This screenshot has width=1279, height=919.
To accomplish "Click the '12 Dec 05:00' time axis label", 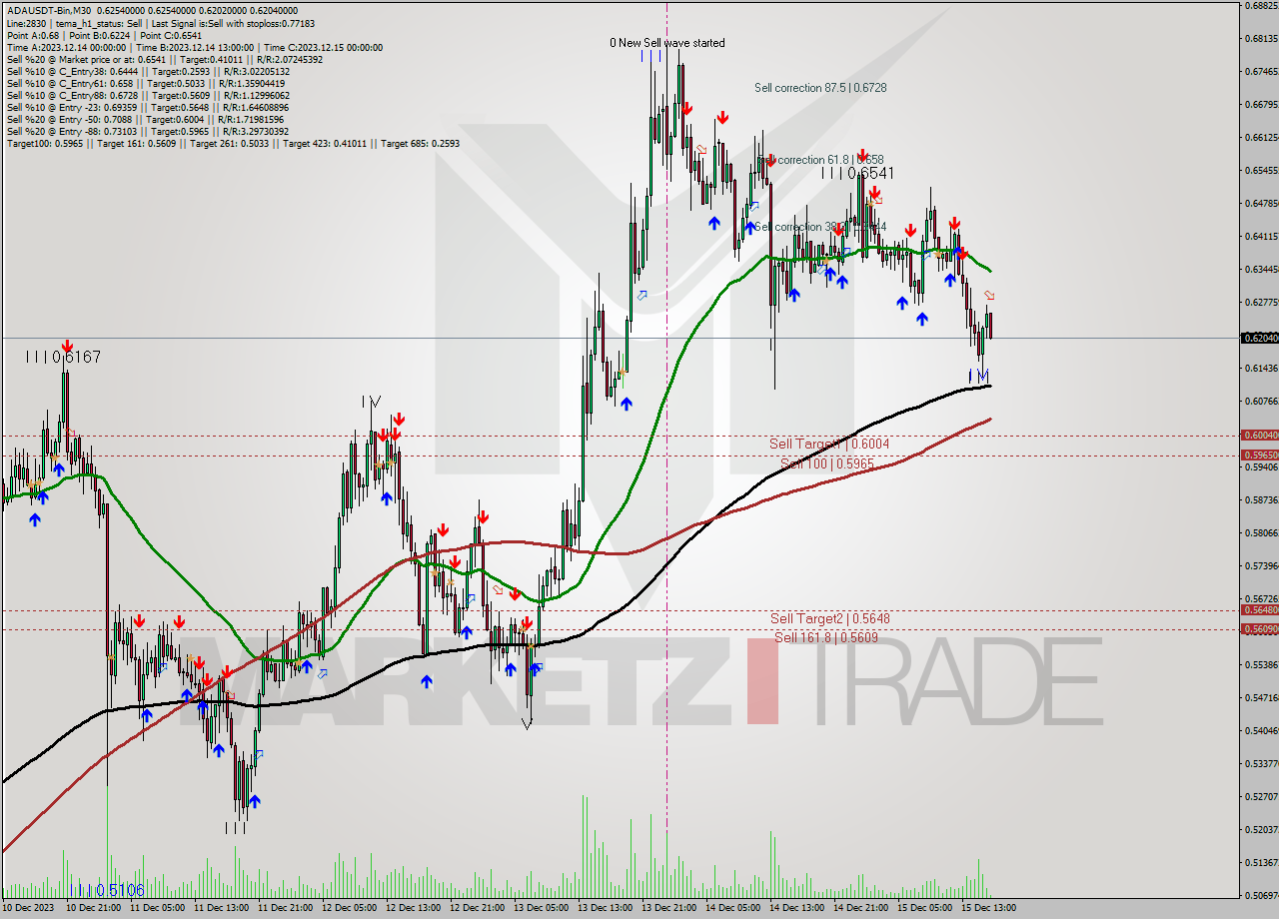I will point(350,908).
